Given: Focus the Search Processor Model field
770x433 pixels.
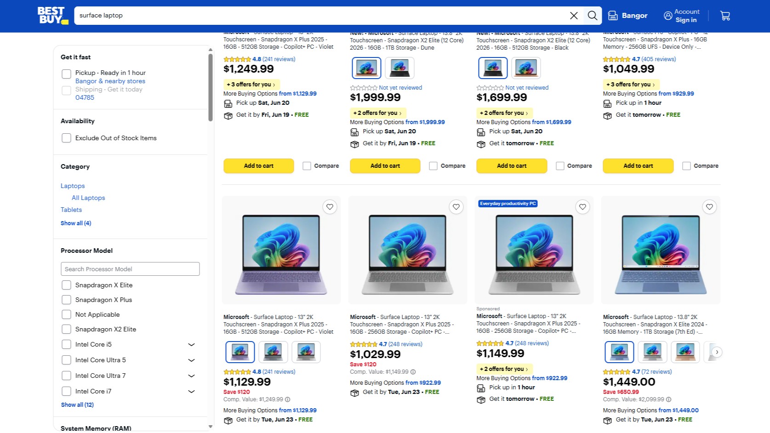Looking at the screenshot, I should [130, 269].
